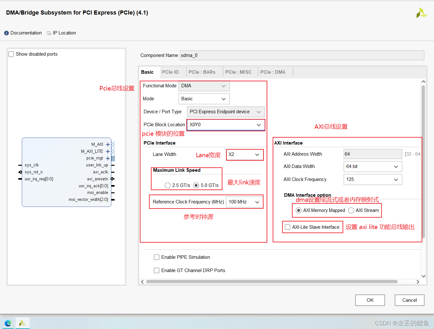Click the user_lnk_up port label

point(97,165)
